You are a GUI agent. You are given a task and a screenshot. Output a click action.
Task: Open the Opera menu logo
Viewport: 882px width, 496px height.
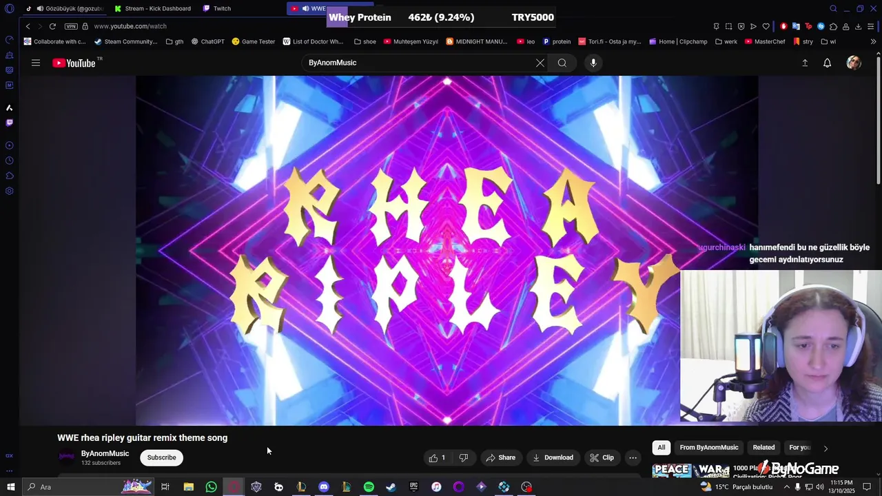click(x=9, y=8)
